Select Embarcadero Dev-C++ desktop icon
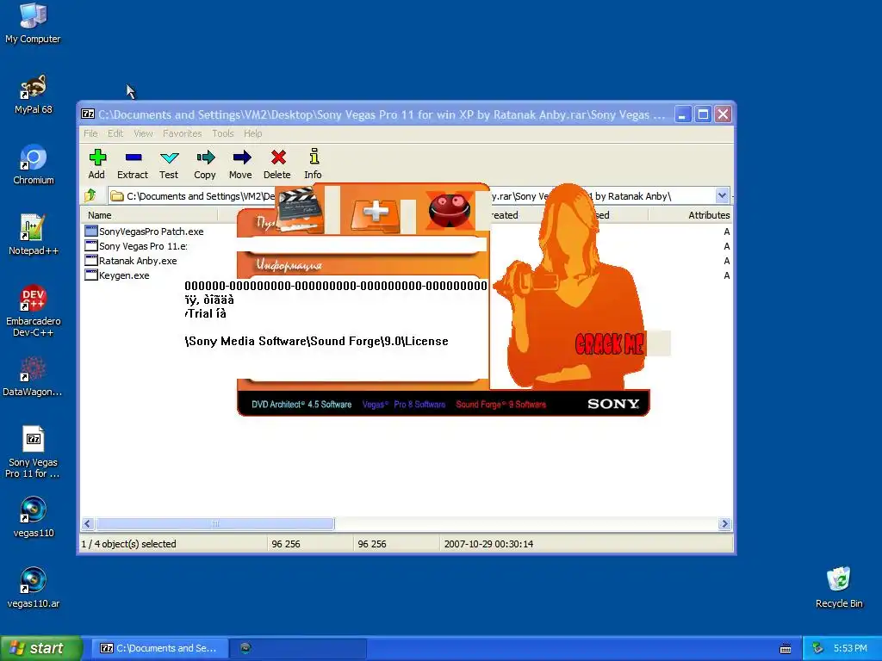 [x=34, y=312]
